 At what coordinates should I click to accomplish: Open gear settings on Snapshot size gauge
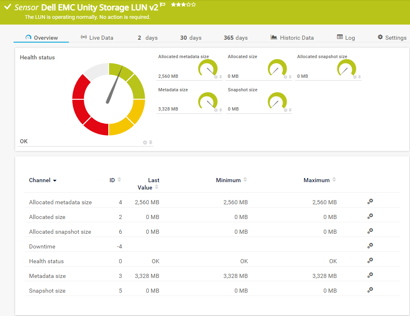tap(285, 110)
